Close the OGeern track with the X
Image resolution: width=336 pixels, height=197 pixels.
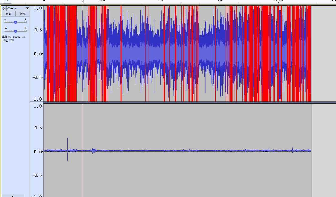click(4, 9)
